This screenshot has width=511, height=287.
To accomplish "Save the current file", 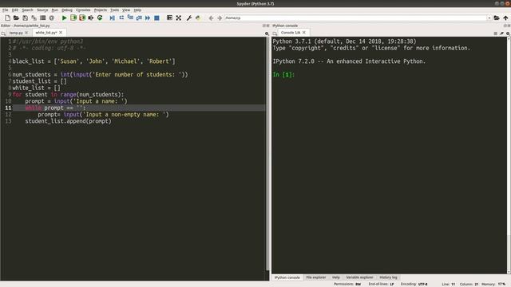I will 25,18.
